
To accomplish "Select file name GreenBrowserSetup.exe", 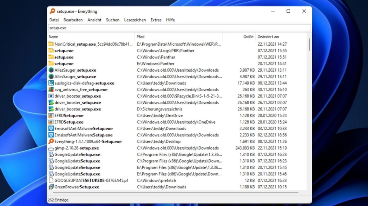I will coord(77,187).
